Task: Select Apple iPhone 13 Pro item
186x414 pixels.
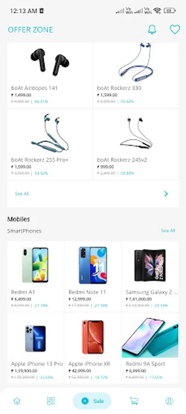Action: (x=35, y=348)
